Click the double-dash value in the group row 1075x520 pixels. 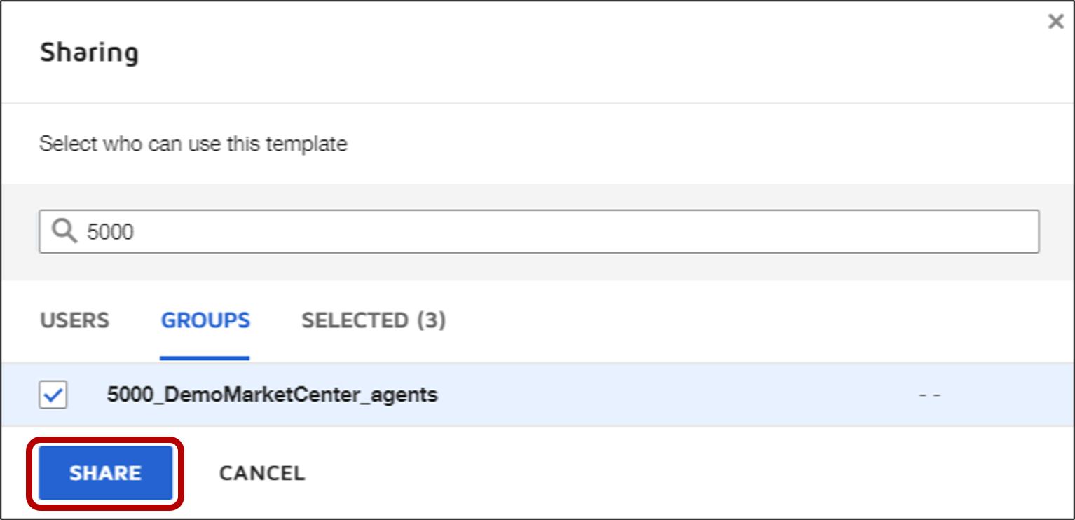pyautogui.click(x=929, y=395)
